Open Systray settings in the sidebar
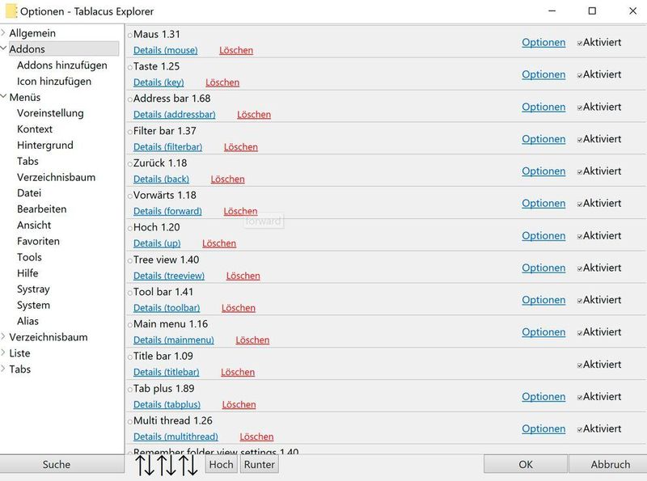Screen dimensions: 647x481 pos(33,289)
